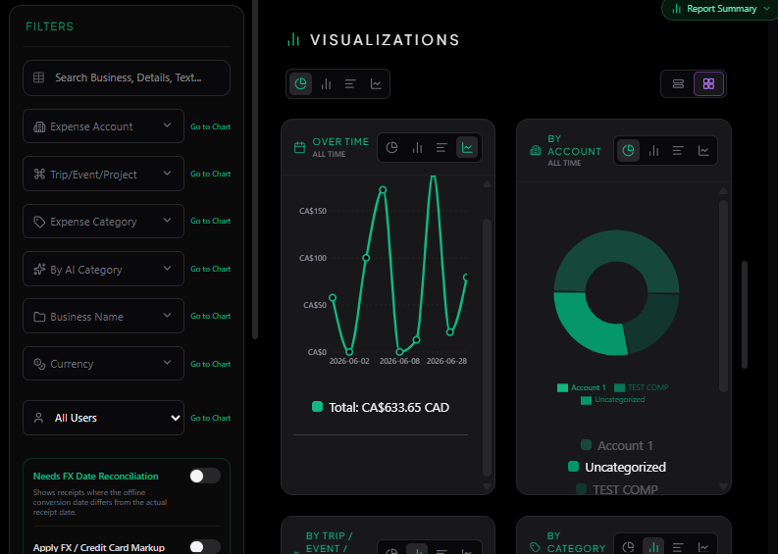Screen dimensions: 778x554
Task: Open the Currency filter dropdown
Action: coord(103,364)
